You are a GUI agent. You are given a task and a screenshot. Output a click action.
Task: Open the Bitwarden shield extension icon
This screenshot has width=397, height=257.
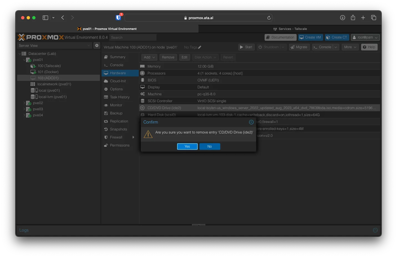tap(118, 17)
